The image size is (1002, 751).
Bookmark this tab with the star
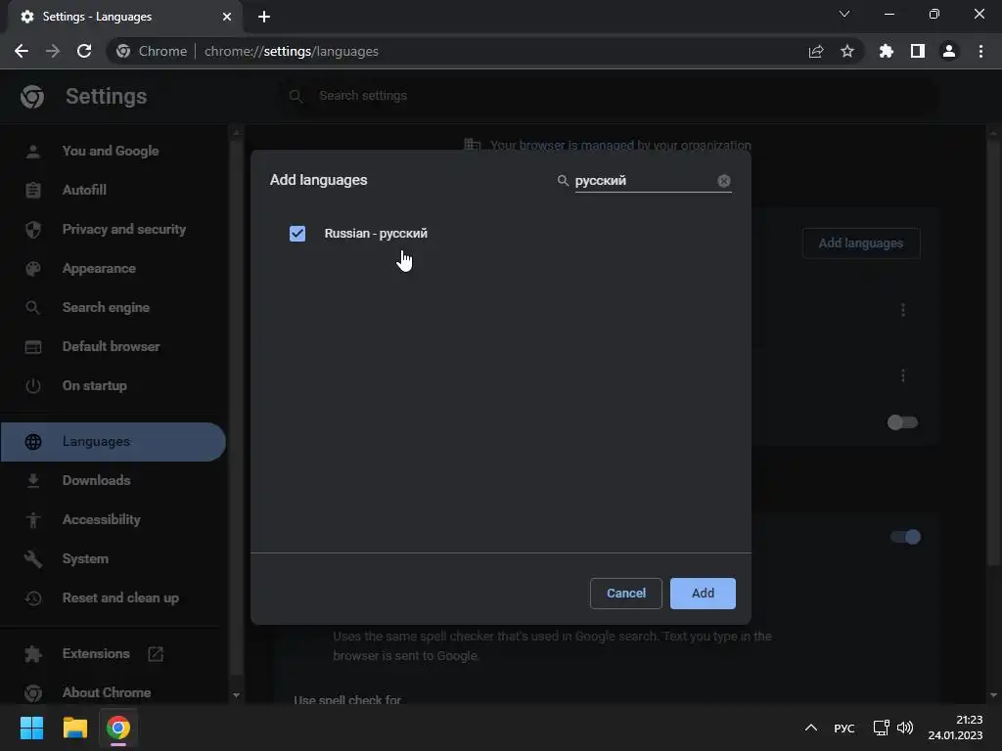(x=846, y=51)
